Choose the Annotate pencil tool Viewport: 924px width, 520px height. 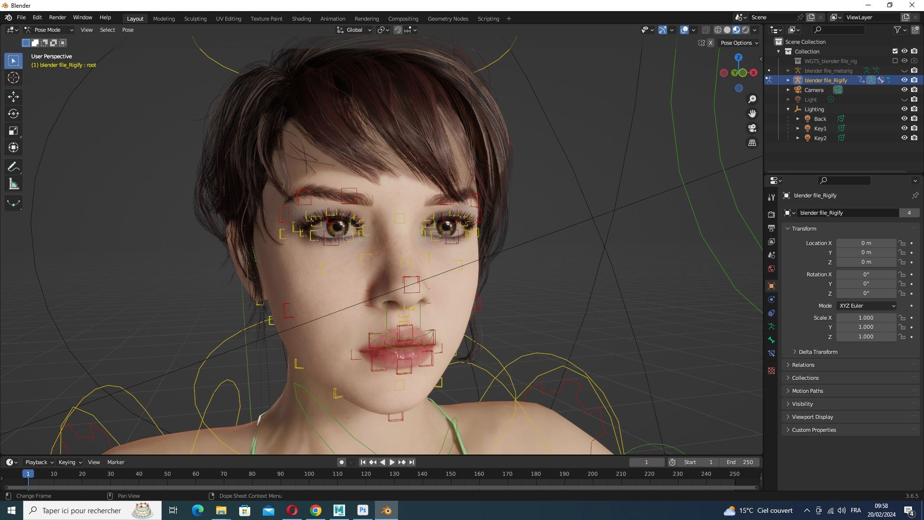[13, 167]
